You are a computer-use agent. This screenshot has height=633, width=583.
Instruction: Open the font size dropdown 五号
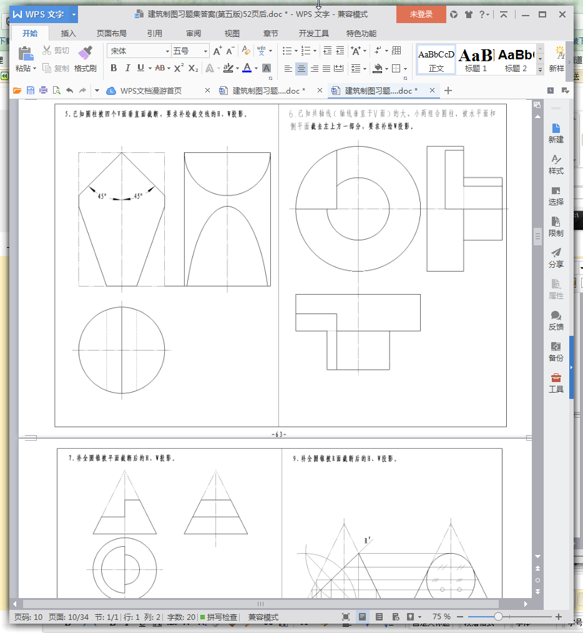coord(205,51)
